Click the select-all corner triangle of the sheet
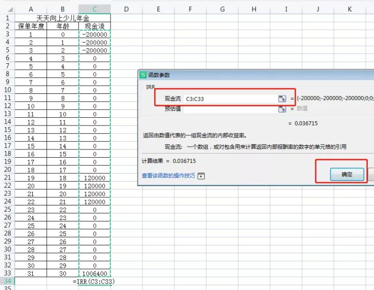Viewport: 374px width, 290px height. click(x=10, y=9)
